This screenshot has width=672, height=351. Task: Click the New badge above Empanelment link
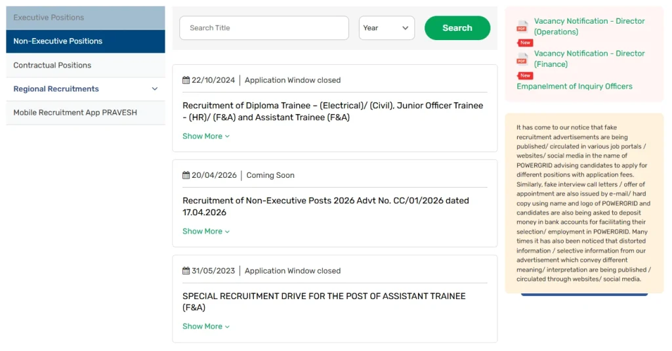pyautogui.click(x=525, y=75)
